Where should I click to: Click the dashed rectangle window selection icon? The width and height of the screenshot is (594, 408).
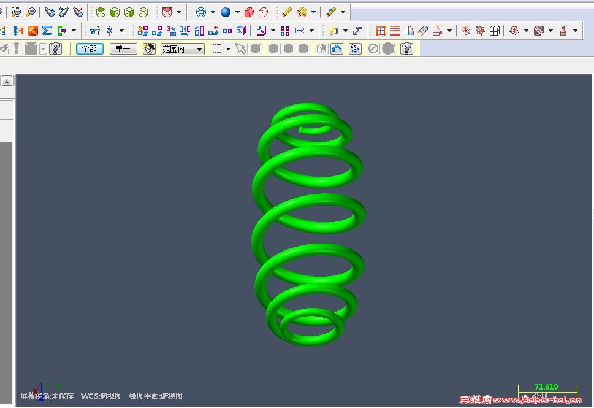pyautogui.click(x=217, y=49)
